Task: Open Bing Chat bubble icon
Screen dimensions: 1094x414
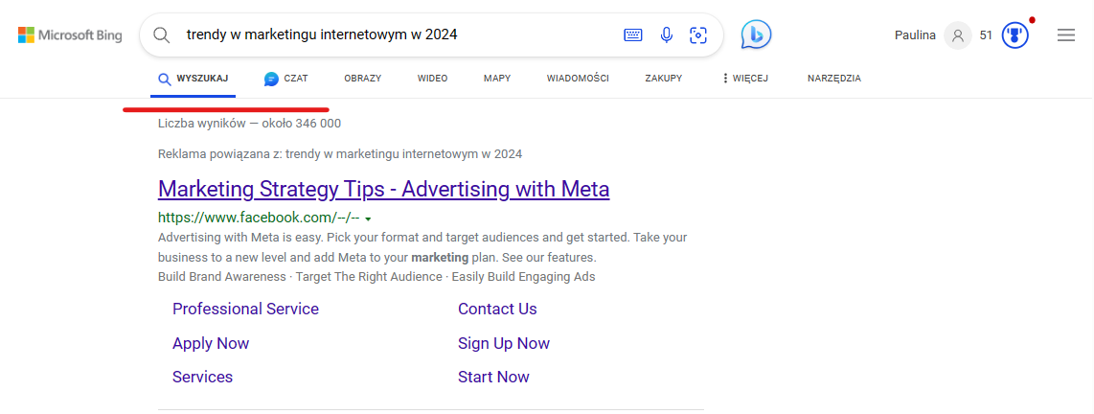Action: (x=756, y=34)
